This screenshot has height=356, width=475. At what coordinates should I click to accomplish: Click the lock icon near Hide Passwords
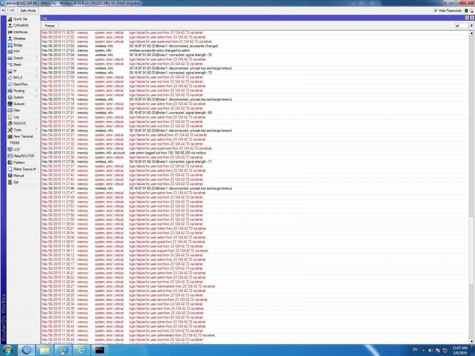click(470, 10)
